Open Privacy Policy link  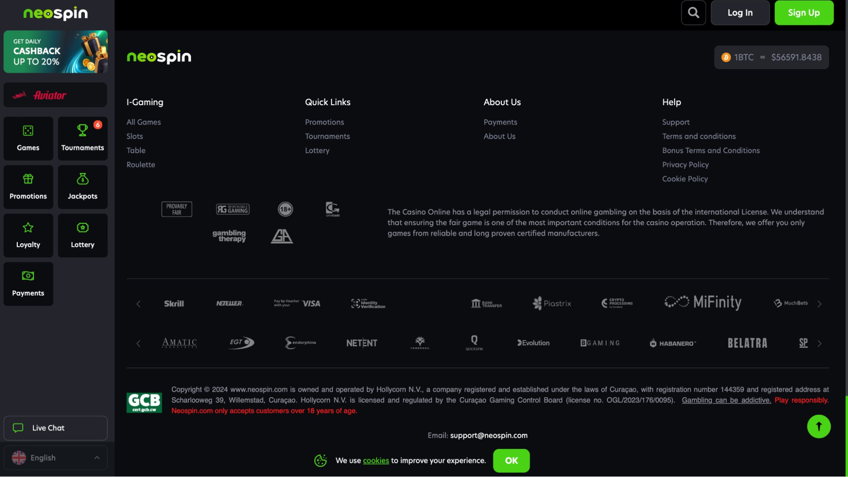pyautogui.click(x=685, y=165)
